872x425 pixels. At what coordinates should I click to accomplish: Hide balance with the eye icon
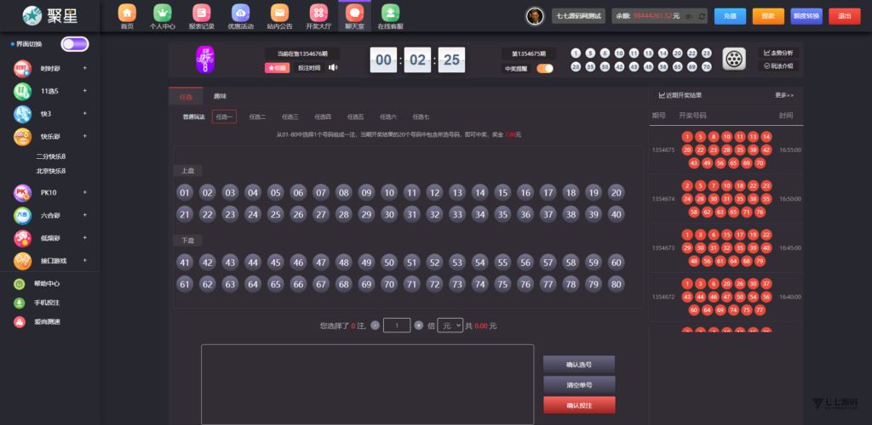coord(688,16)
